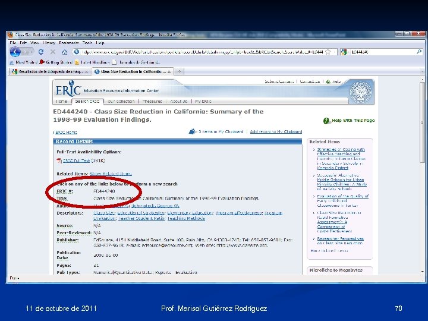Open the recent pages history dropdown arrow
Screen dimensions: 428x321
point(32,52)
